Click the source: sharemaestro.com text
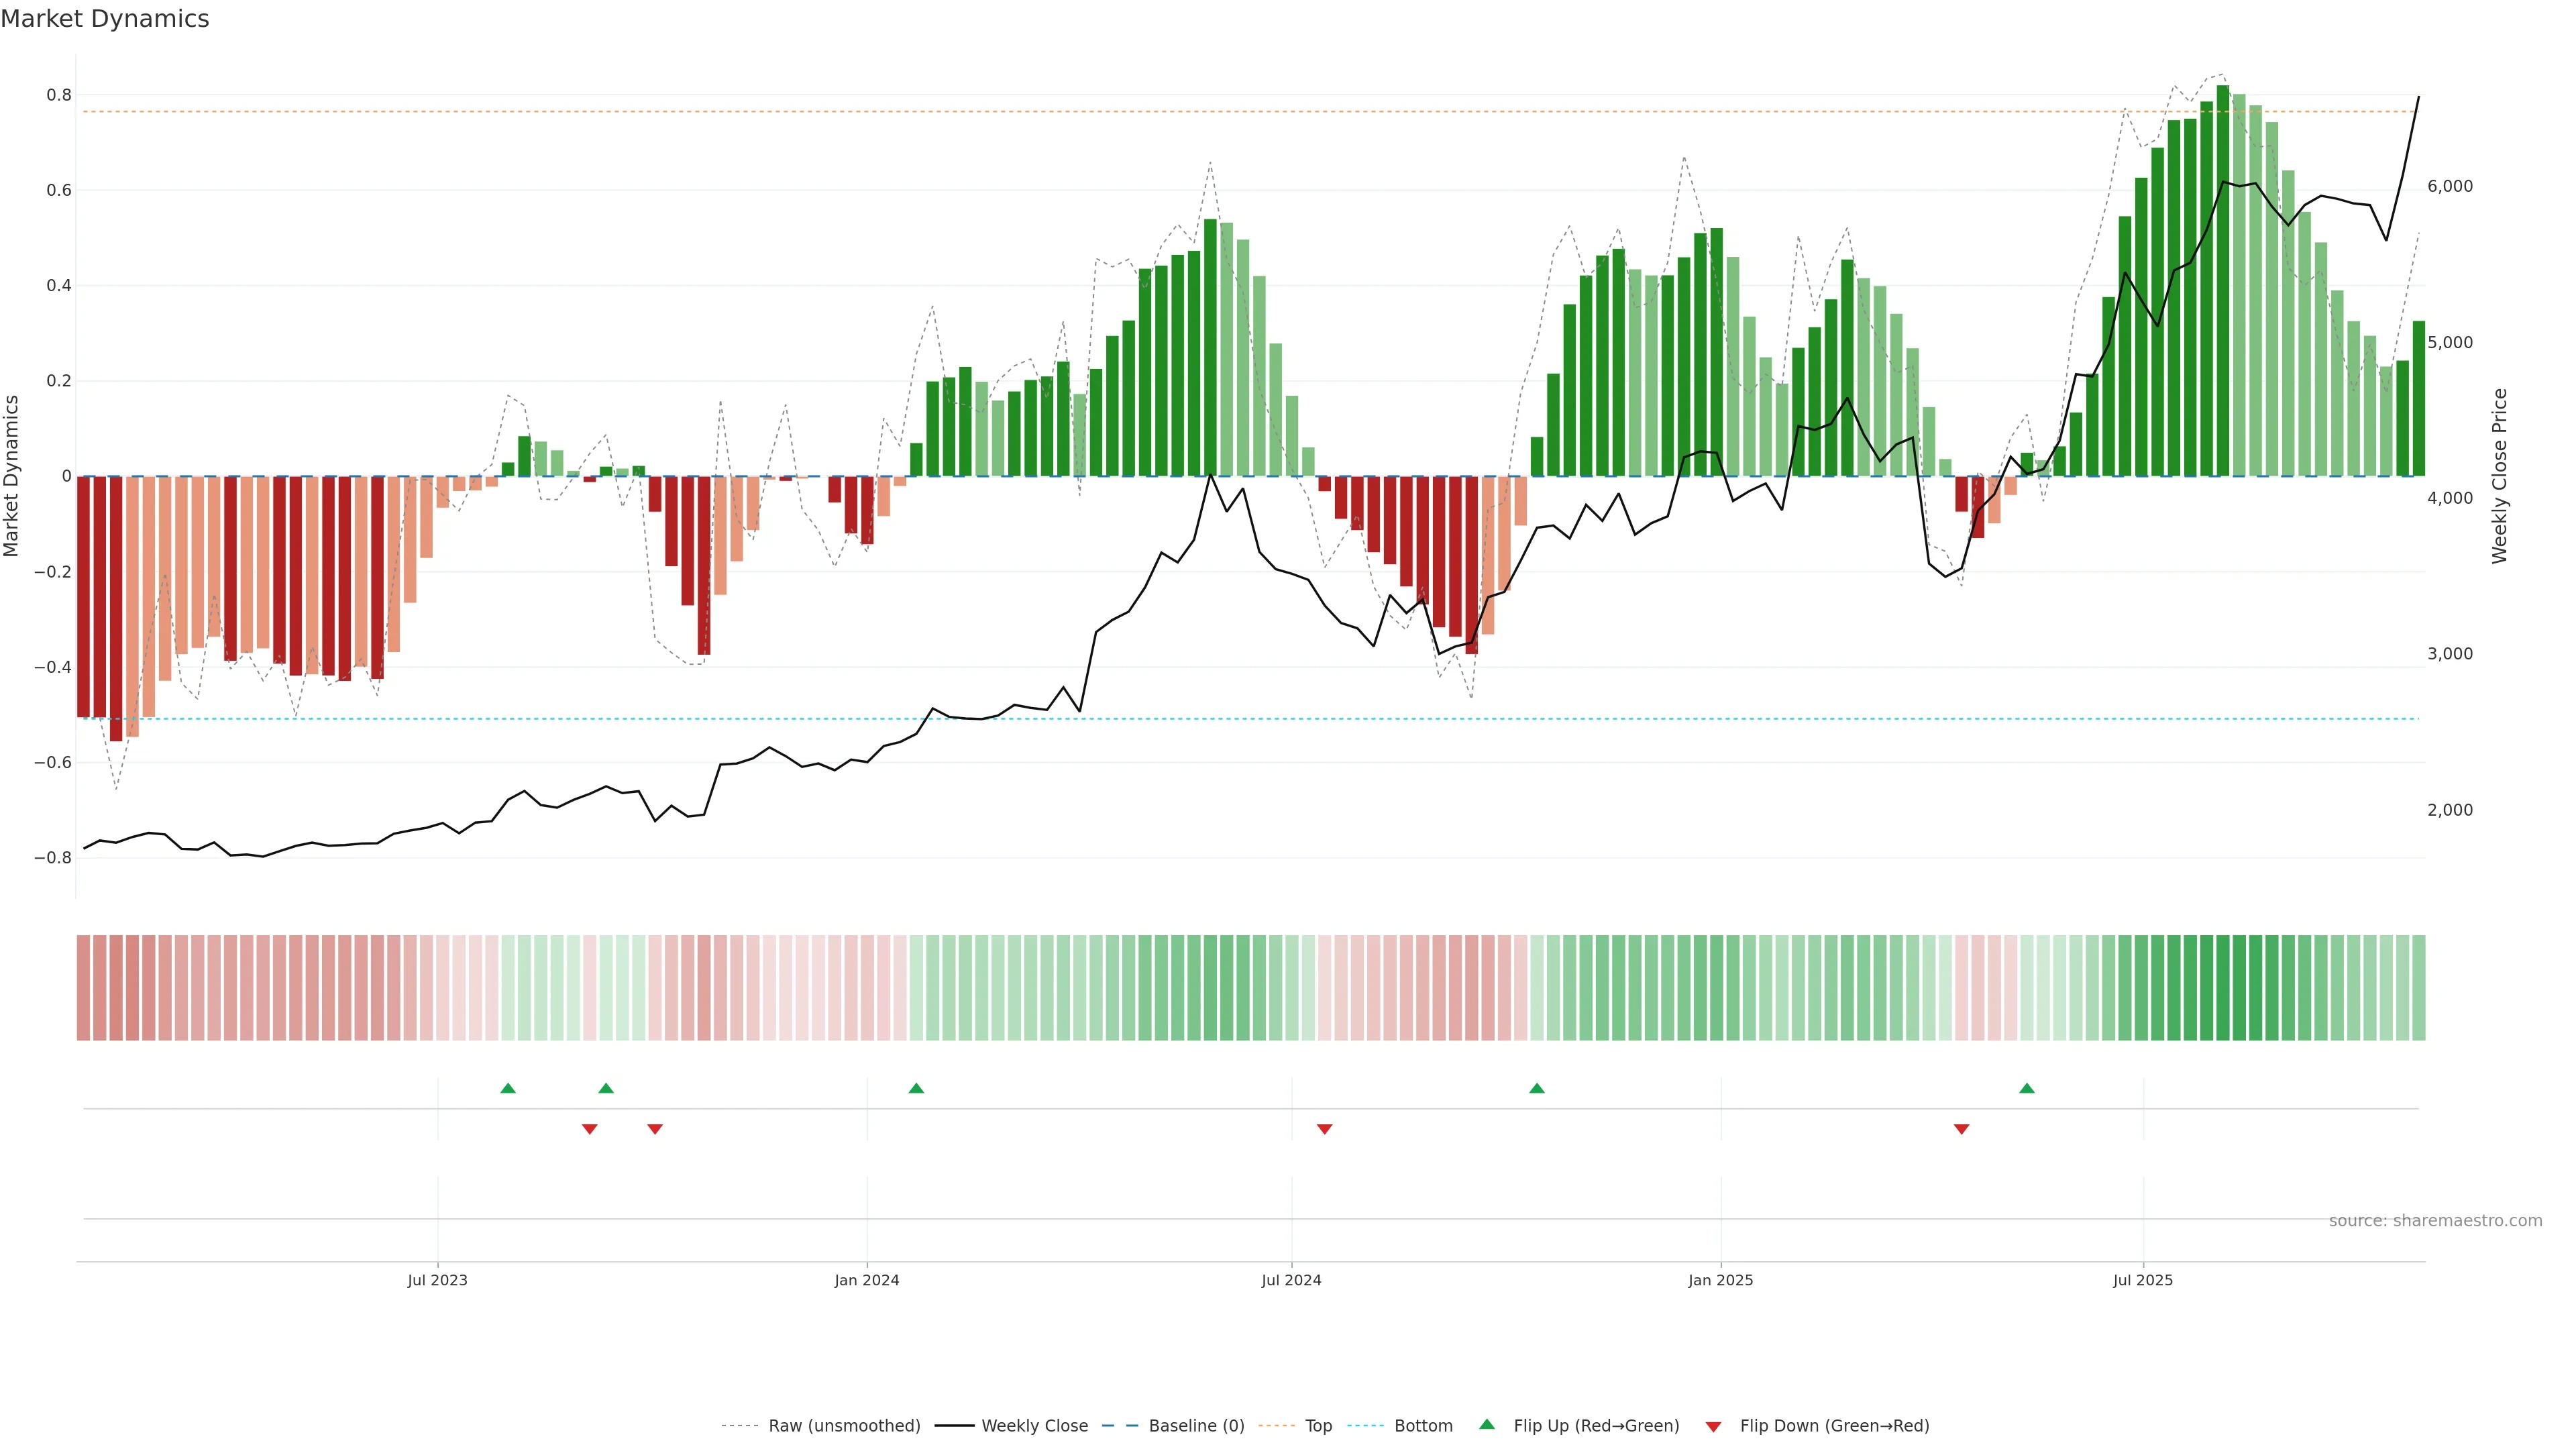 (2435, 1221)
